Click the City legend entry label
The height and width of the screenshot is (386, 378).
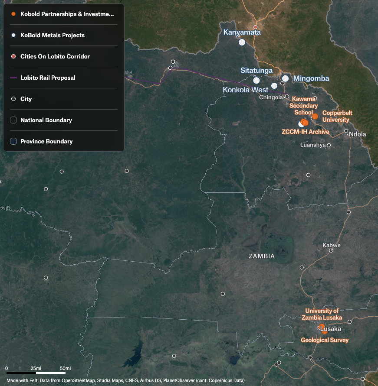(26, 99)
